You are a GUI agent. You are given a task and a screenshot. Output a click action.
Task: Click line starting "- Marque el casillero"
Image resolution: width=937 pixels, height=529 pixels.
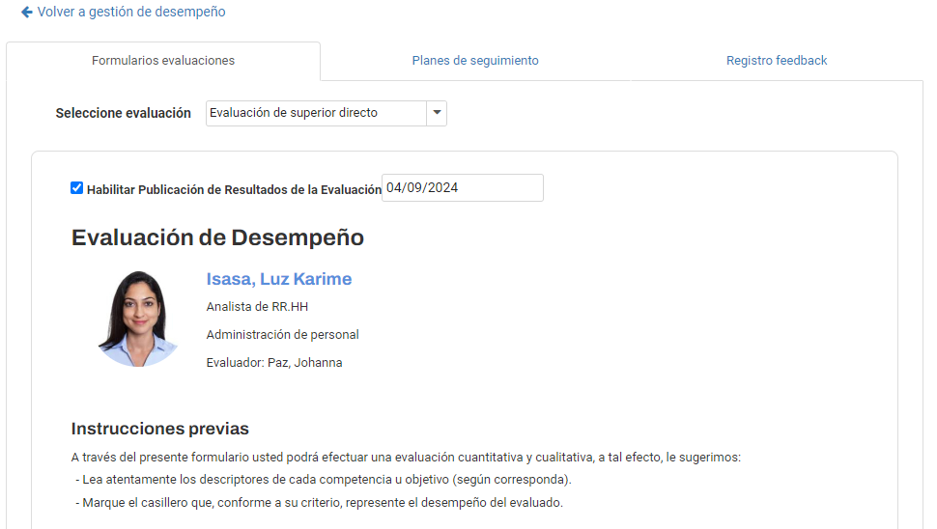(x=319, y=503)
